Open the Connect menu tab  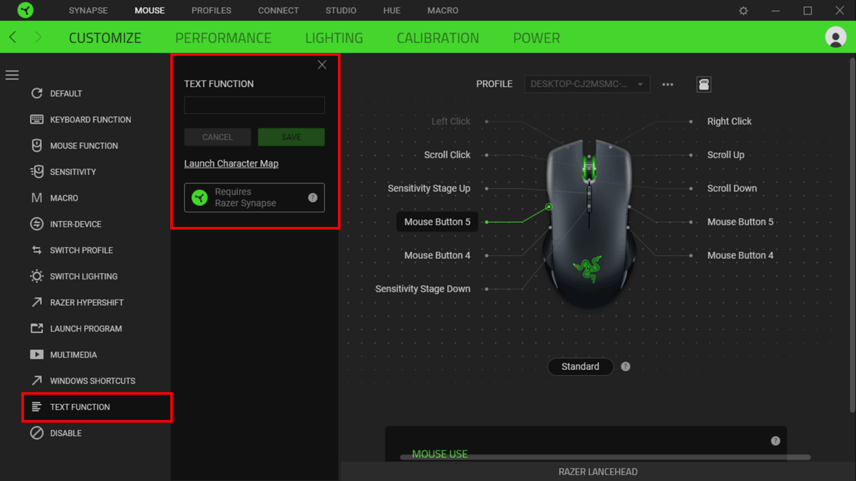[x=278, y=10]
